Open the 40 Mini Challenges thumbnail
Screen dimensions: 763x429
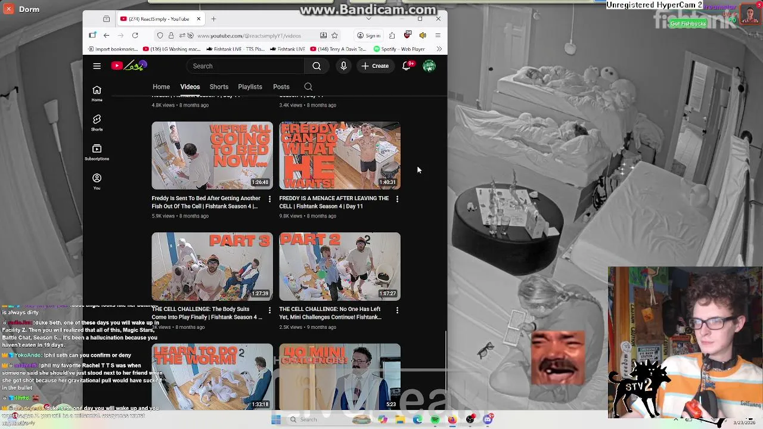340,377
